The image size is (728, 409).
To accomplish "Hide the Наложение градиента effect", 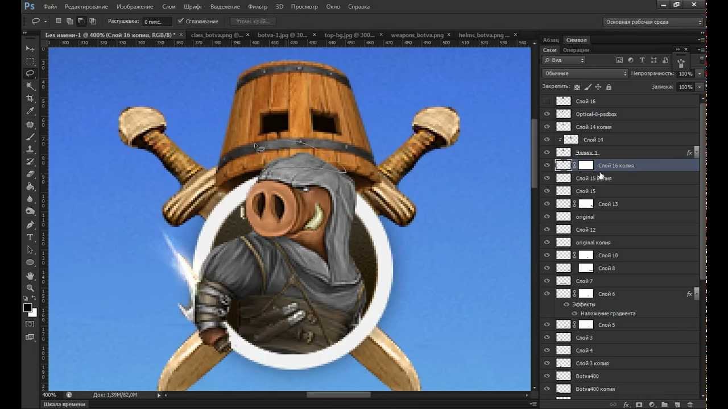I will click(x=574, y=314).
